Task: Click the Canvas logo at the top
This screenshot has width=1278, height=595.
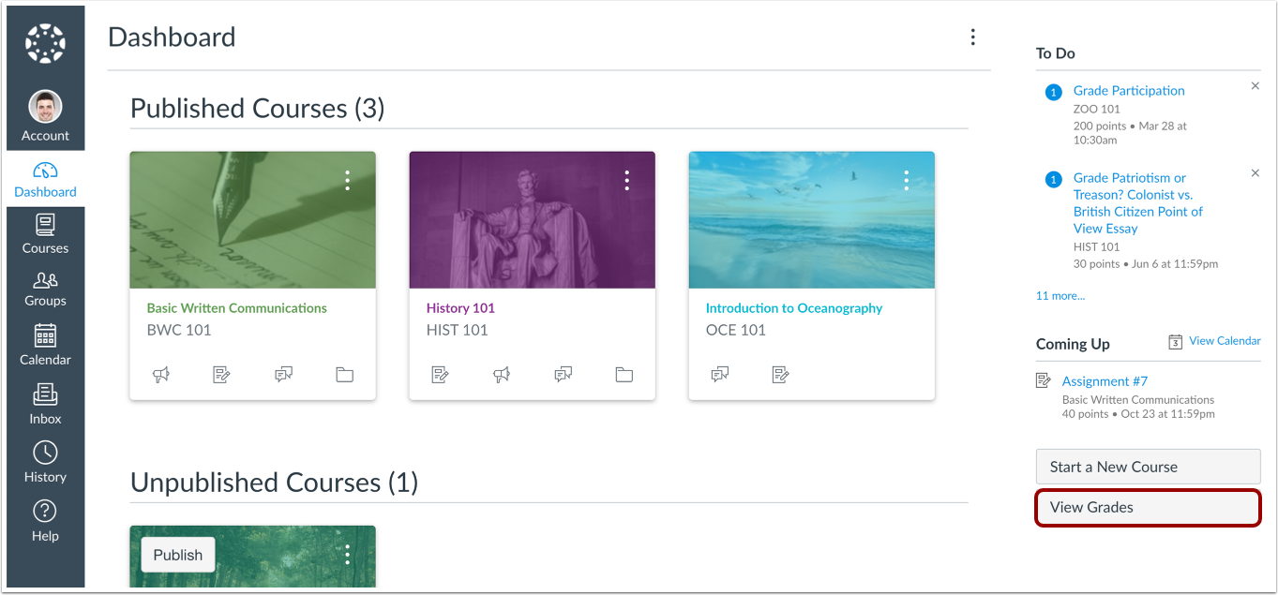Action: click(x=44, y=41)
